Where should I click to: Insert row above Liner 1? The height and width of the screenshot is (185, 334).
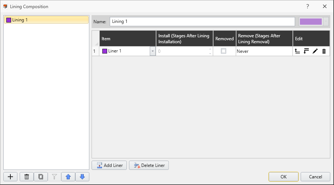click(297, 51)
